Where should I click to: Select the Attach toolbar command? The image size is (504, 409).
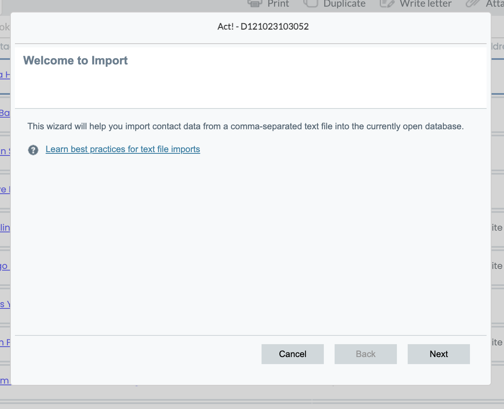click(x=490, y=4)
